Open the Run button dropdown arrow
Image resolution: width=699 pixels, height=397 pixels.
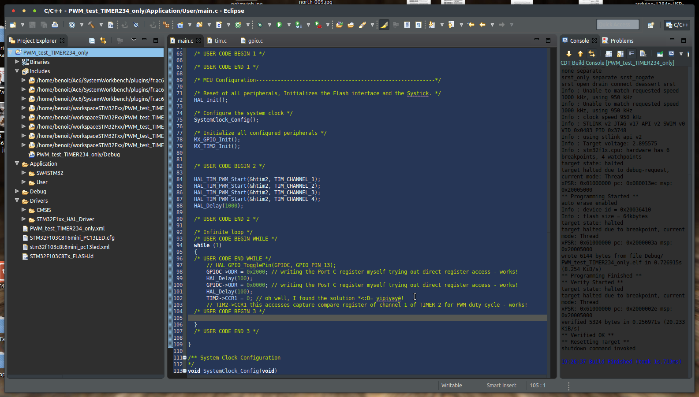pos(288,25)
